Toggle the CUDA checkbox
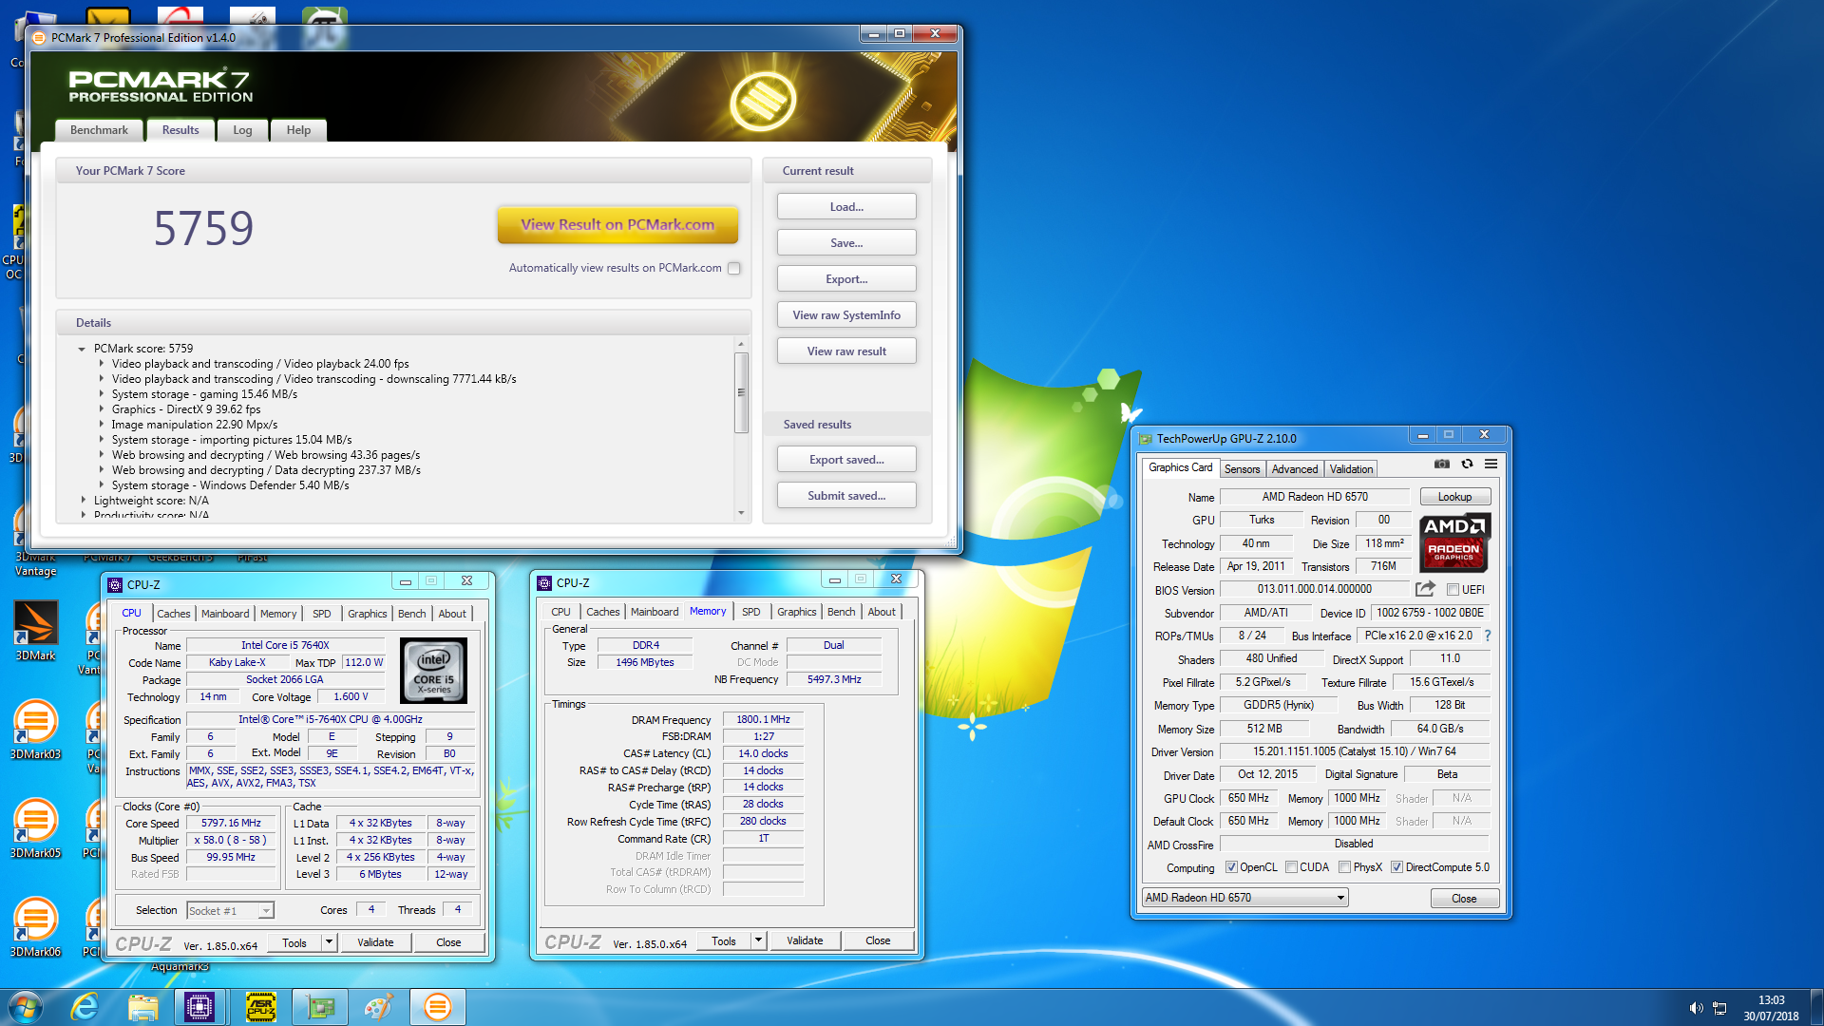The height and width of the screenshot is (1026, 1824). tap(1291, 867)
